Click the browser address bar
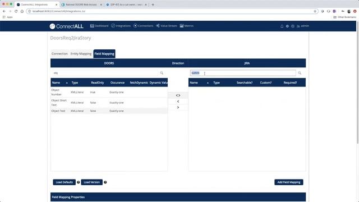Viewport: 359px width, 202px height. (x=172, y=11)
